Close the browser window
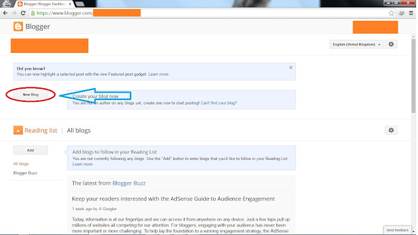This screenshot has height=235, width=418. [x=408, y=3]
